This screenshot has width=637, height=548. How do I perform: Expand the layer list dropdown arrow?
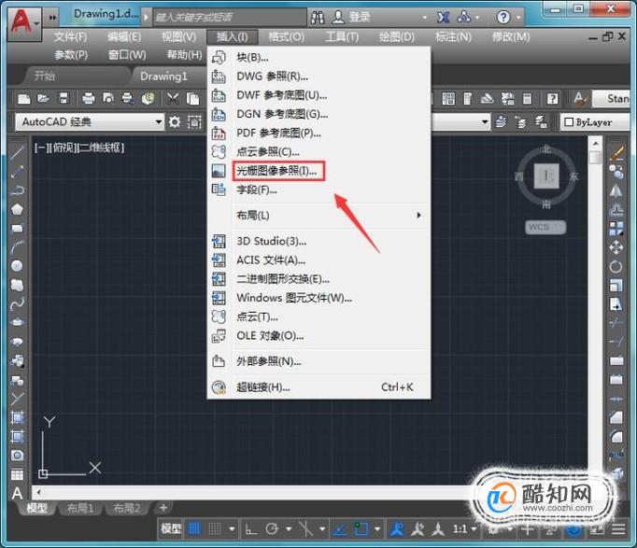(484, 121)
